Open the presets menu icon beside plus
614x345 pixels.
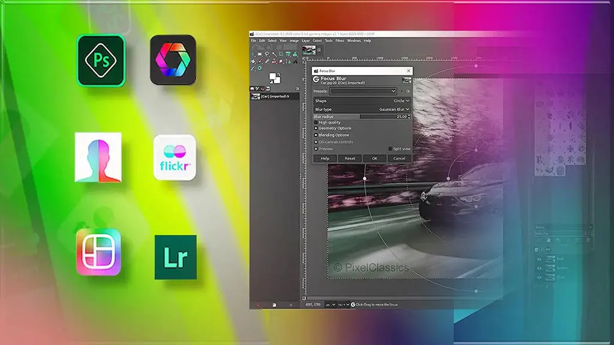coord(408,91)
